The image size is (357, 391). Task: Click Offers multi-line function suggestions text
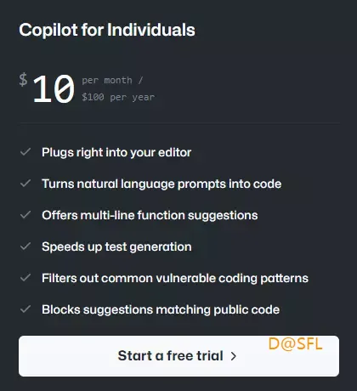[x=150, y=215]
